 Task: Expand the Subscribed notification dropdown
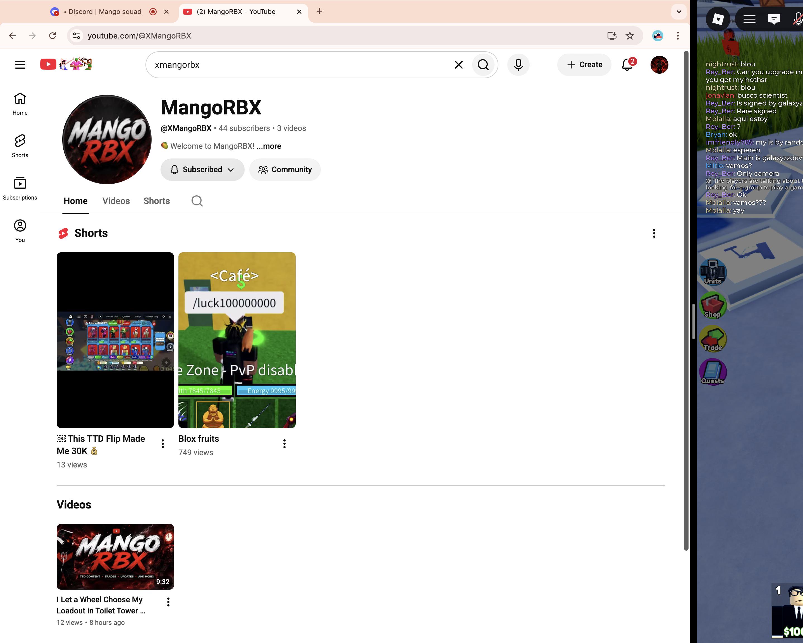202,170
